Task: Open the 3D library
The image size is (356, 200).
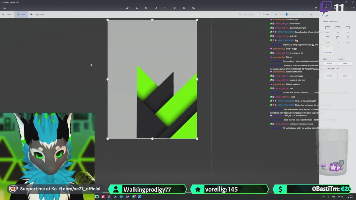Action: pyautogui.click(x=194, y=8)
